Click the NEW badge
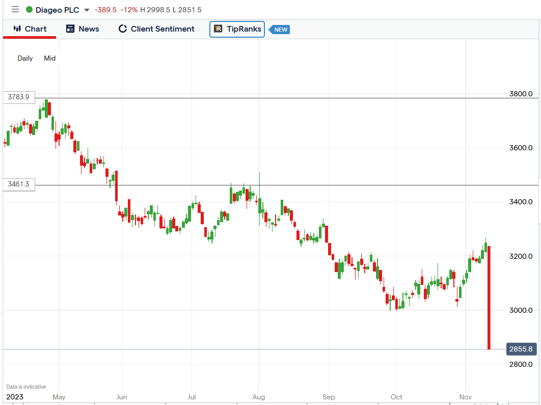 point(280,30)
